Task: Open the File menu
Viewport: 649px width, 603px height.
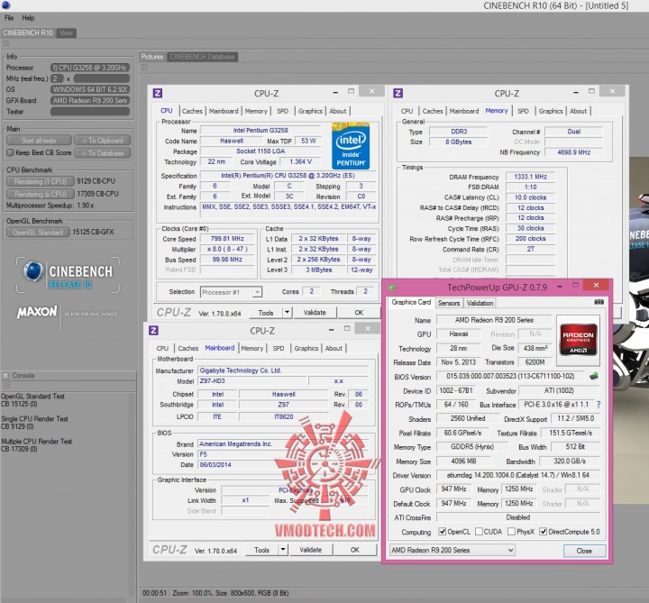Action: tap(9, 18)
